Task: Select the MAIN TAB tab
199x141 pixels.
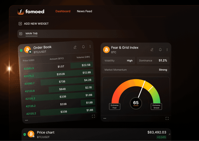Action: (32, 34)
